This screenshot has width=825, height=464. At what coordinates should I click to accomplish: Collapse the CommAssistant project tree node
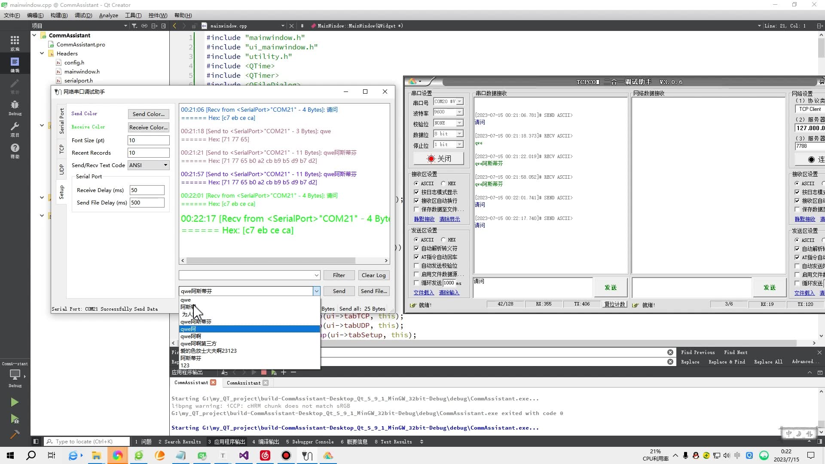pyautogui.click(x=34, y=35)
